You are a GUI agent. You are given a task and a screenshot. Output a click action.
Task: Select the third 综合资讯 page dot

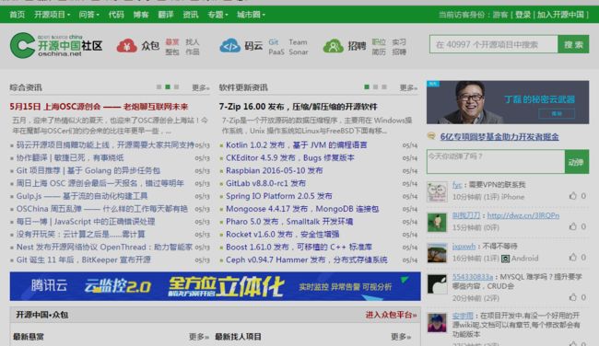177,87
